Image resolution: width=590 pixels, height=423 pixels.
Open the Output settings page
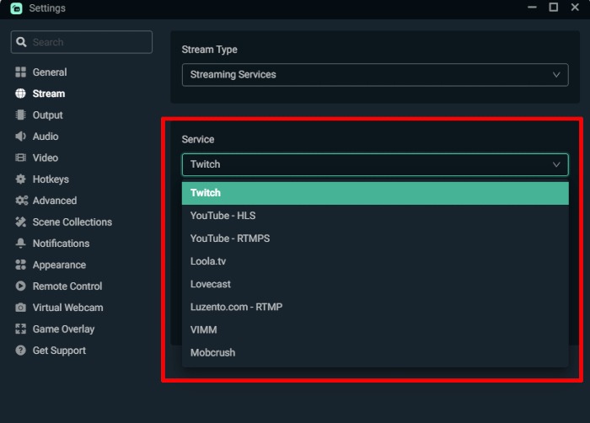click(47, 115)
